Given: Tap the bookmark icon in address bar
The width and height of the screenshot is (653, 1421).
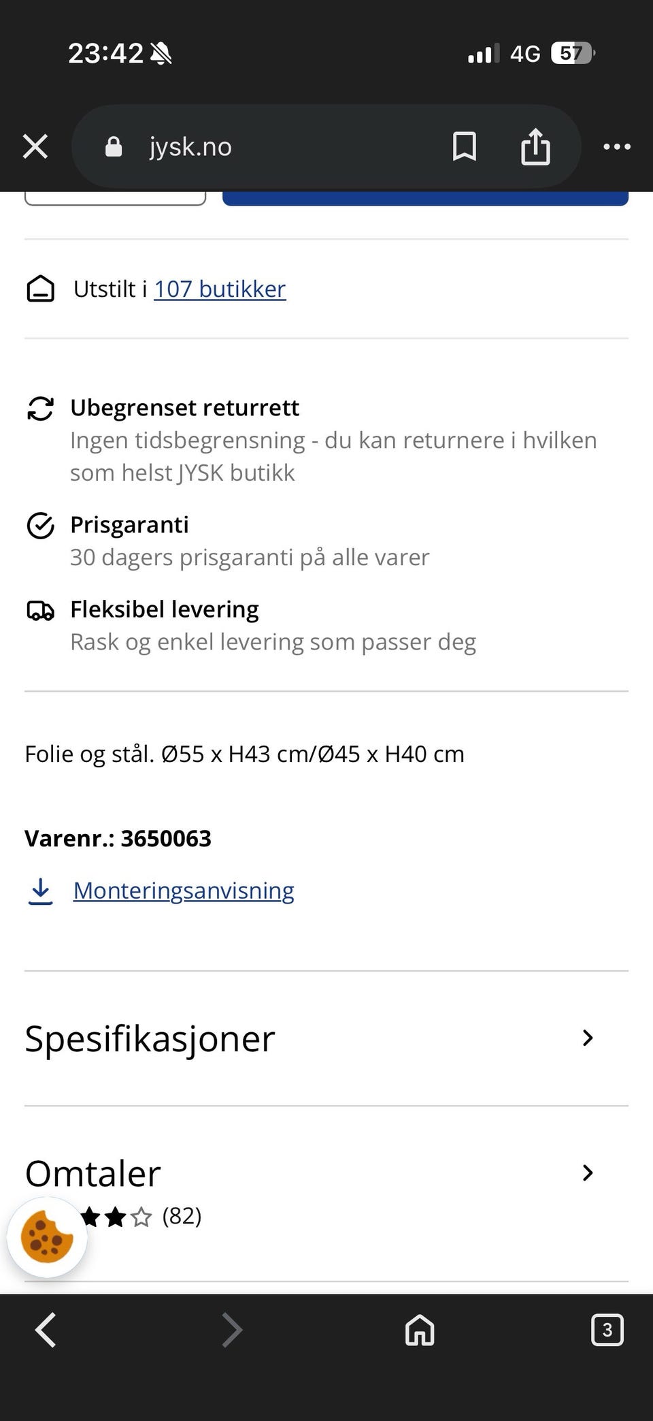Looking at the screenshot, I should (464, 146).
